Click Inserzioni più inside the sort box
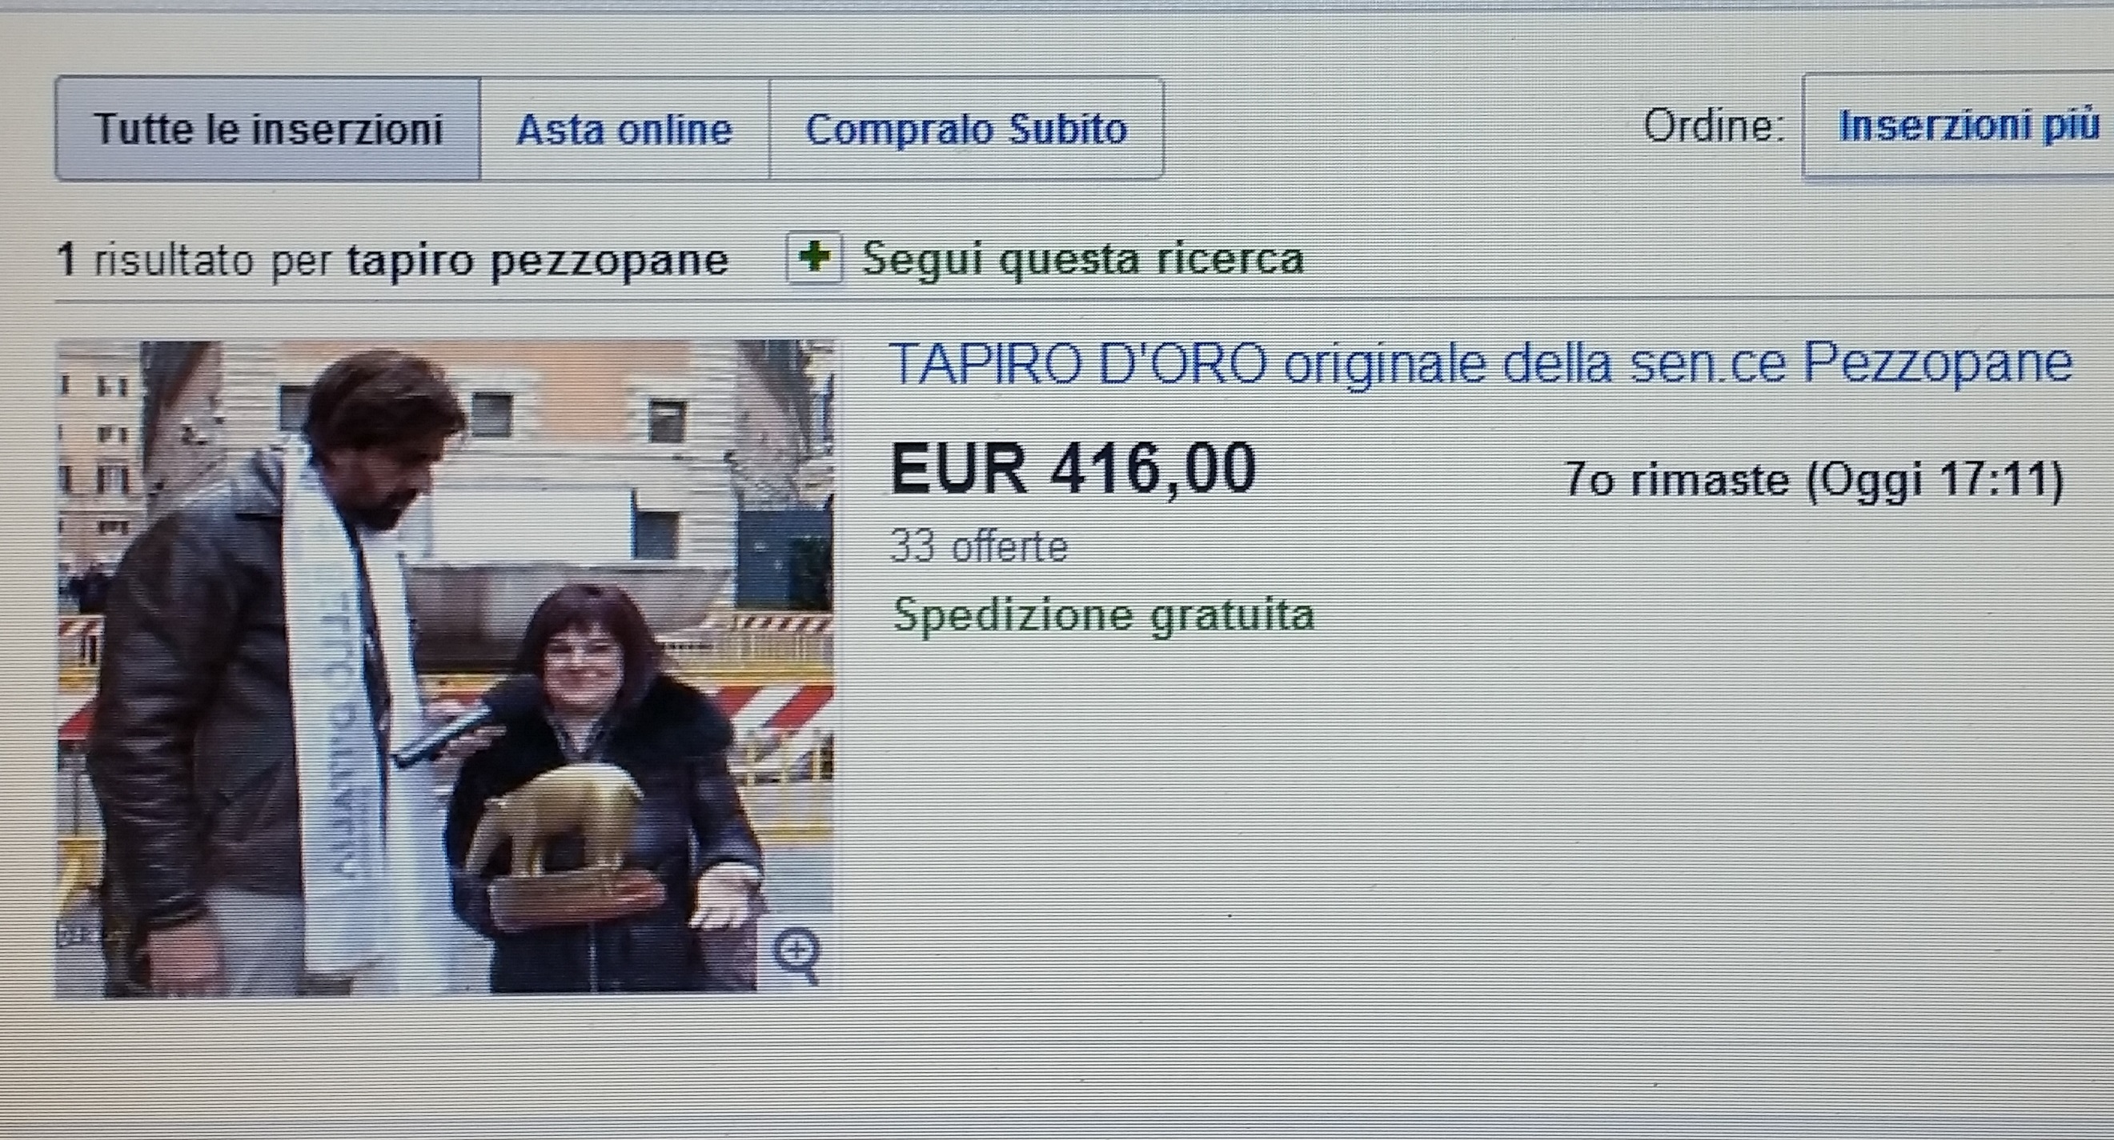The width and height of the screenshot is (2114, 1140). [x=1970, y=126]
